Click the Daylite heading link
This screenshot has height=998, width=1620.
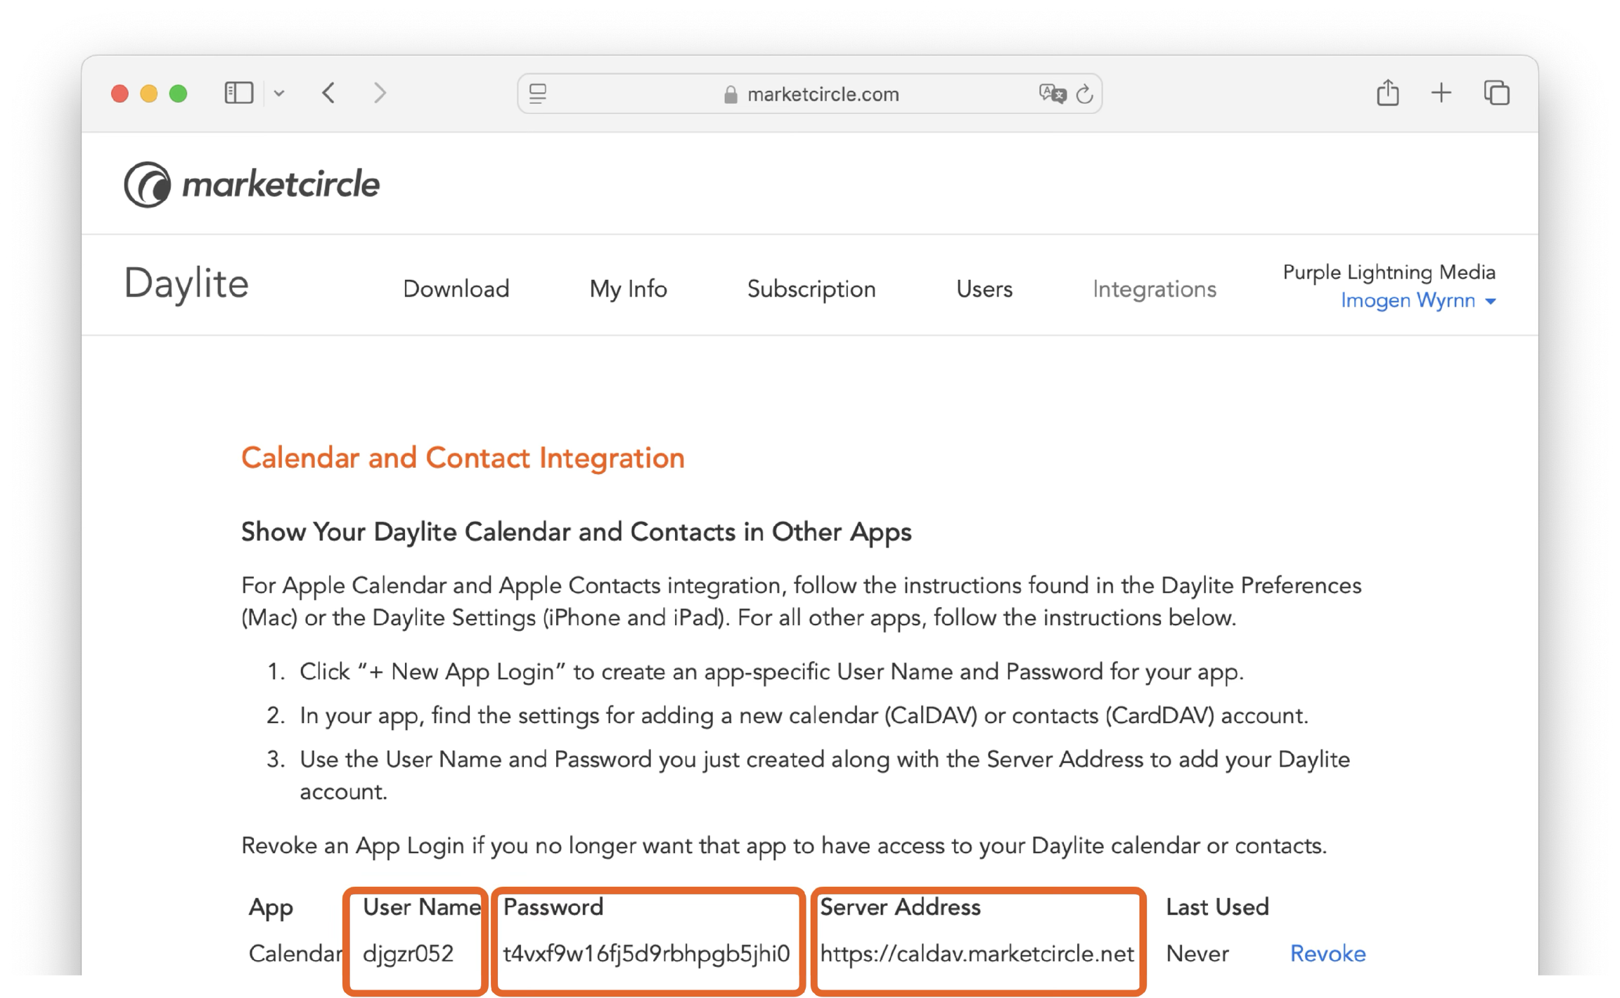[x=186, y=284]
